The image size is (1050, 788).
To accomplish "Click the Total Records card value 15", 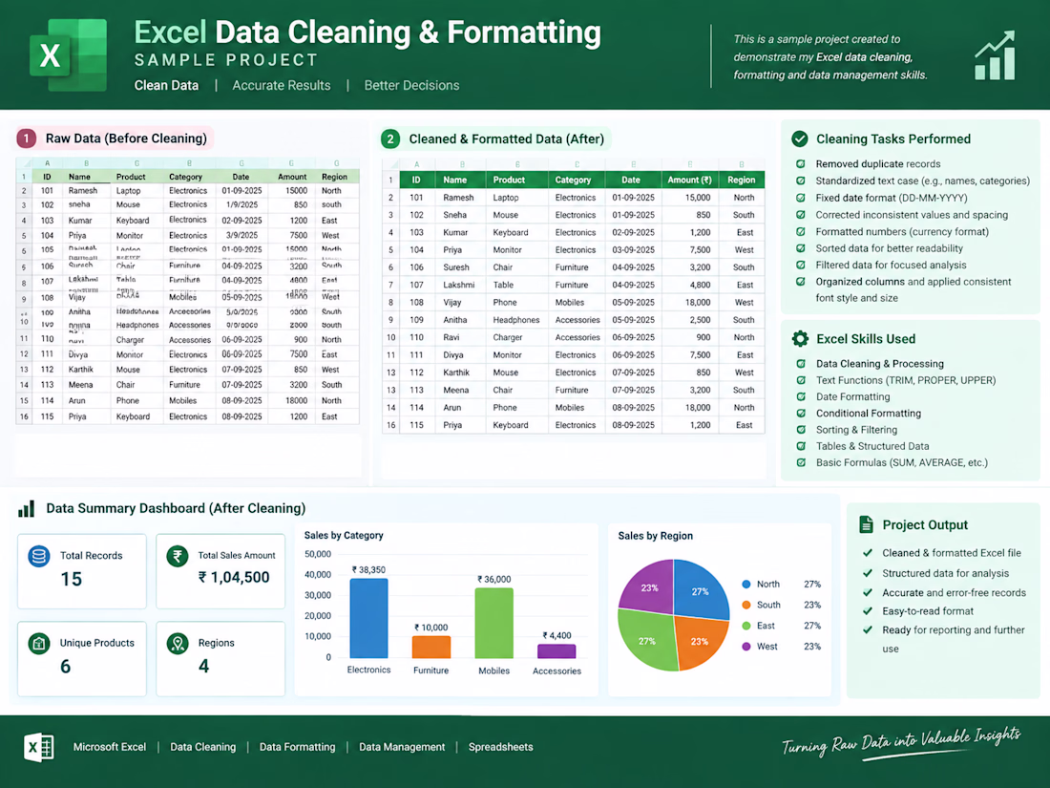I will coord(71,579).
